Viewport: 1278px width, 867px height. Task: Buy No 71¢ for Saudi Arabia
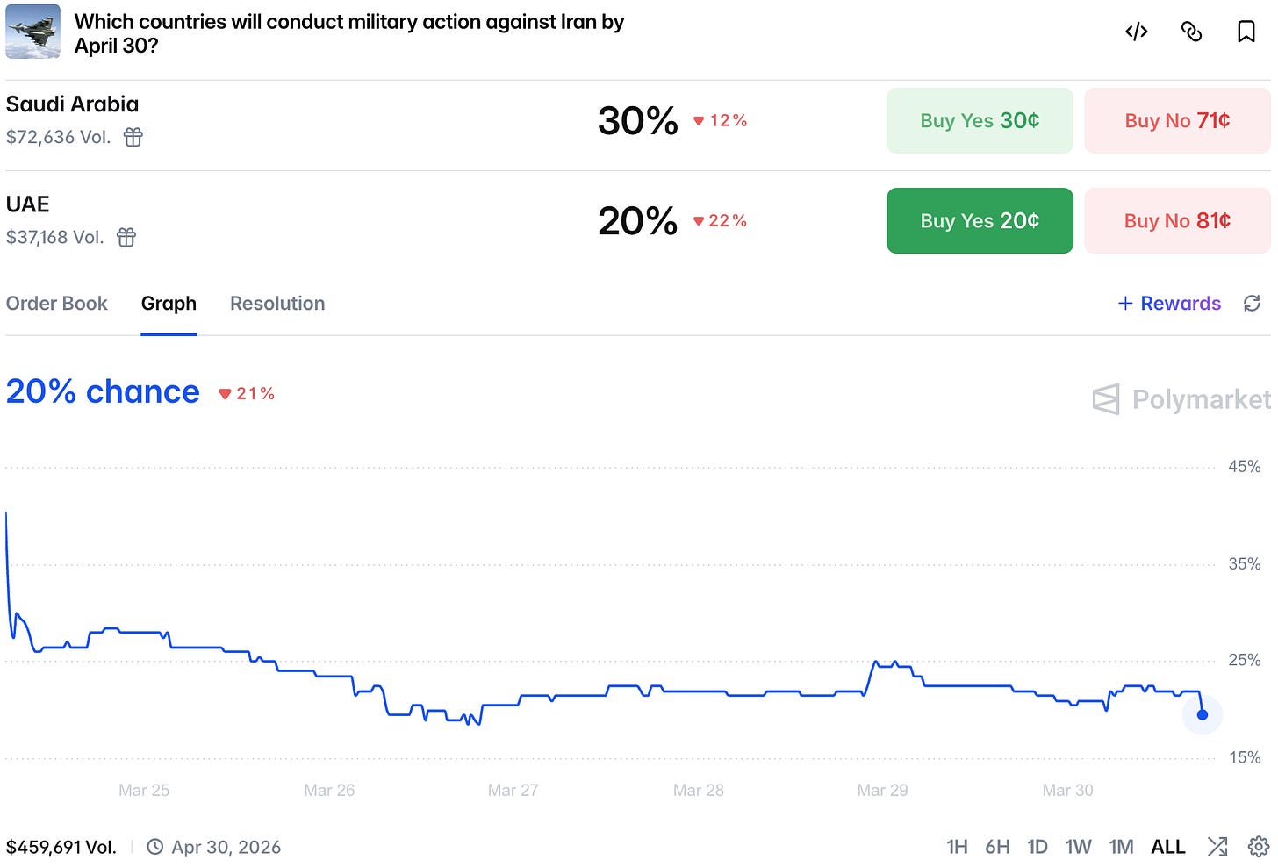point(1177,120)
